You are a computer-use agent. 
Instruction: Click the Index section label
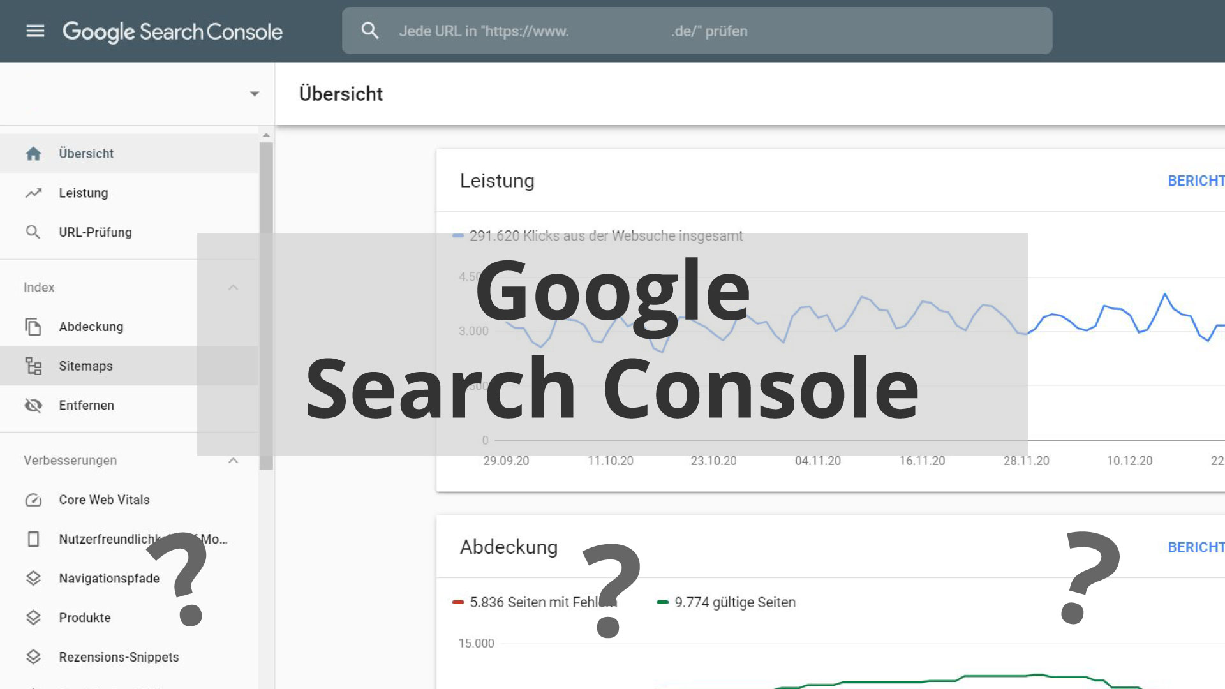tap(39, 287)
